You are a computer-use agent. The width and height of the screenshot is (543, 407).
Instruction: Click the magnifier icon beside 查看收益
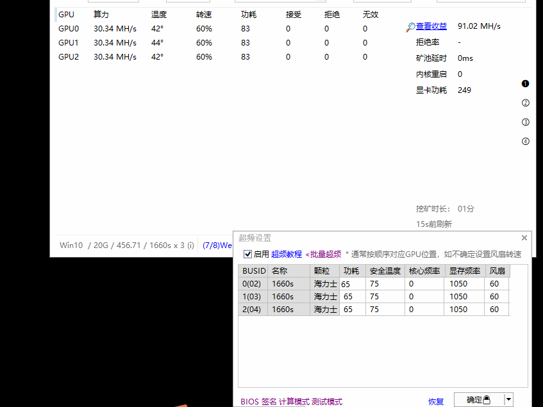(x=410, y=27)
